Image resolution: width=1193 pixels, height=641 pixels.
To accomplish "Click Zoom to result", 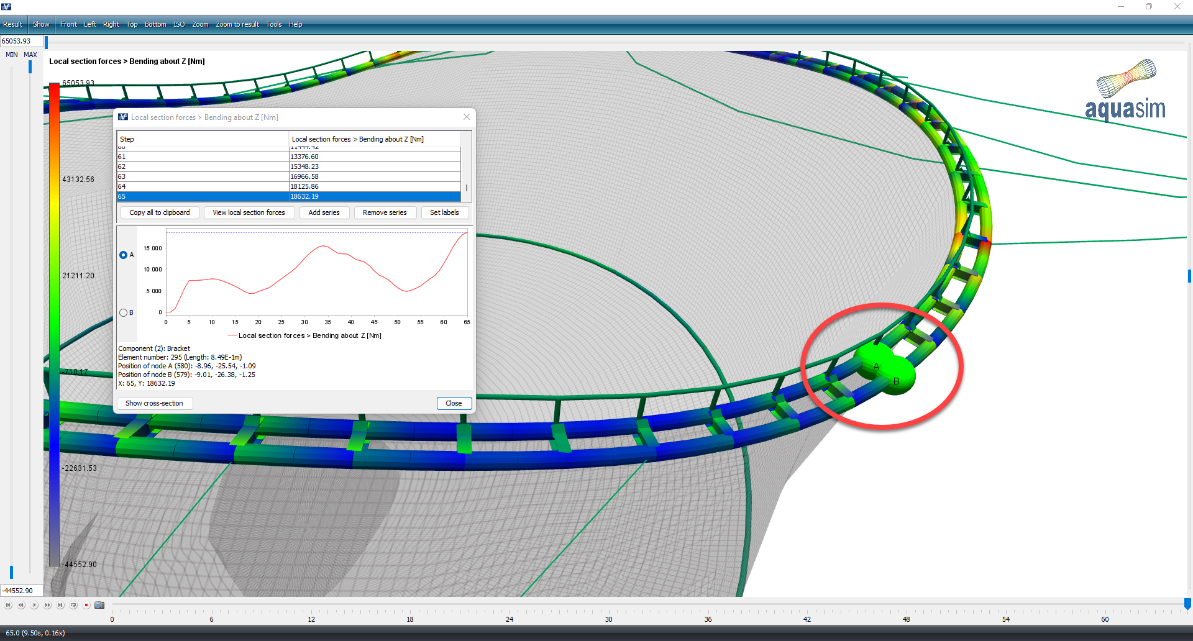I will (237, 25).
